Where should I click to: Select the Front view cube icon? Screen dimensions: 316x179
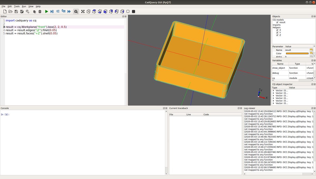(x=105, y=12)
